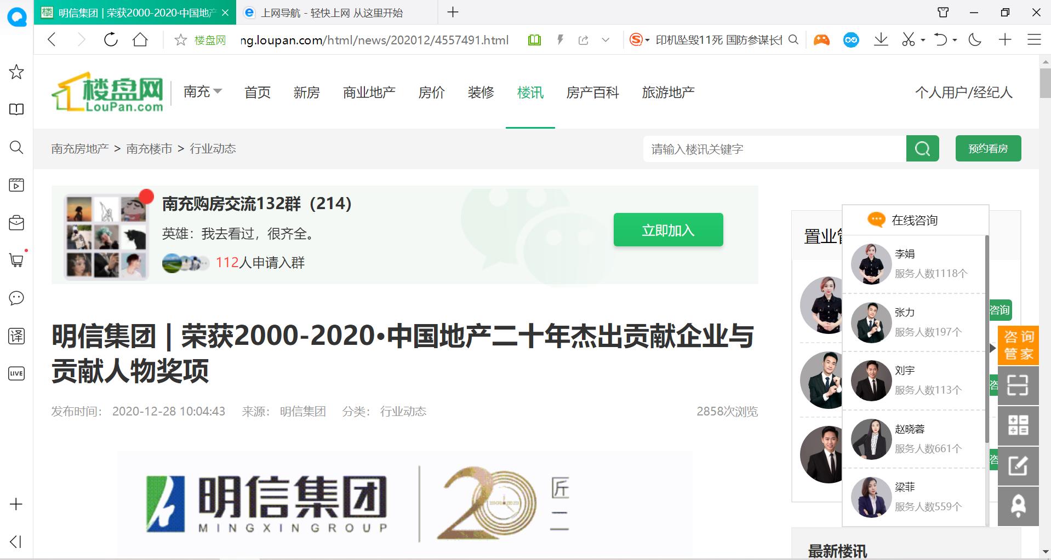Open the skin shirt icon in title bar
Viewport: 1051px width, 560px height.
[943, 12]
